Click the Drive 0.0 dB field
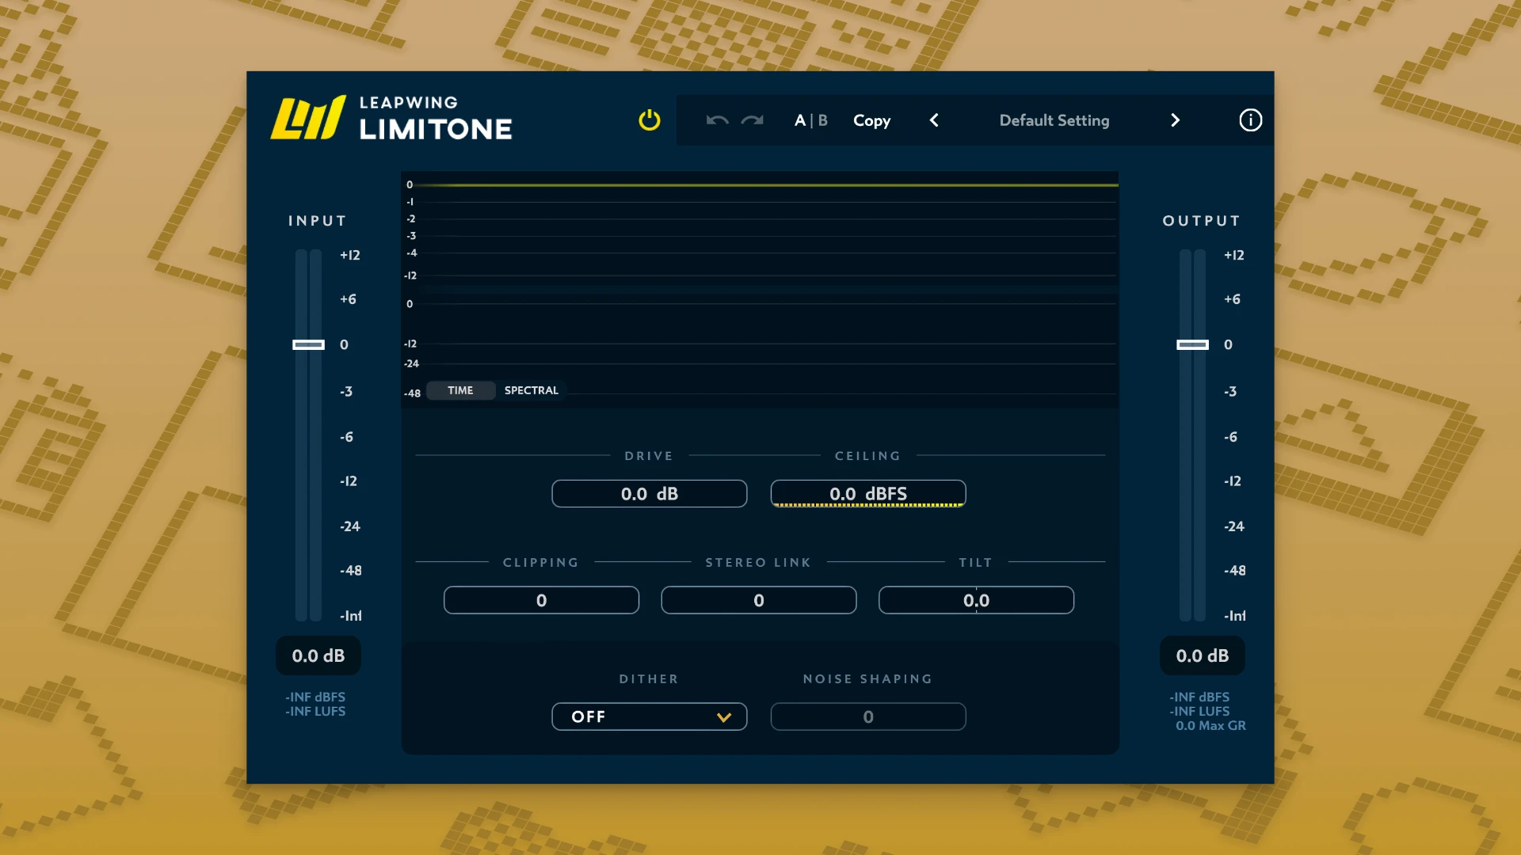This screenshot has height=855, width=1521. [649, 494]
